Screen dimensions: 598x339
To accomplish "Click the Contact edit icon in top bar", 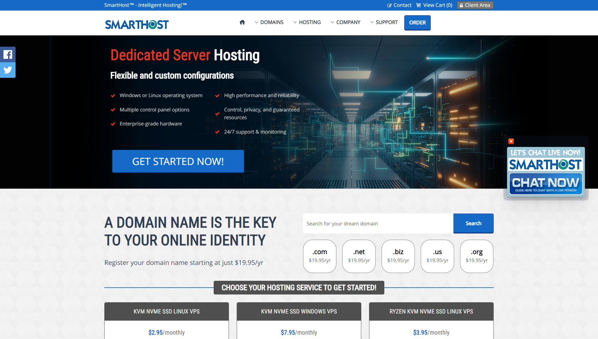I will (x=389, y=5).
